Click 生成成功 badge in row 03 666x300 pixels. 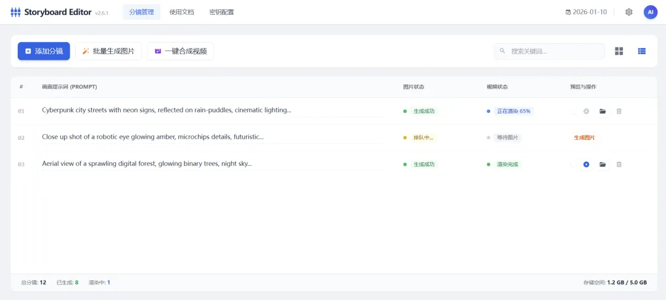[424, 164]
